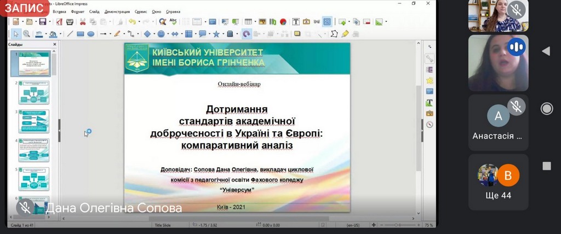Select slide 2 thumbnail
Viewport: 561px width, 234px height.
[33, 92]
